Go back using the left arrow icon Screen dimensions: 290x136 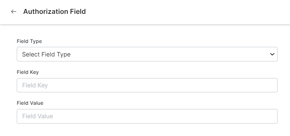[x=14, y=12]
